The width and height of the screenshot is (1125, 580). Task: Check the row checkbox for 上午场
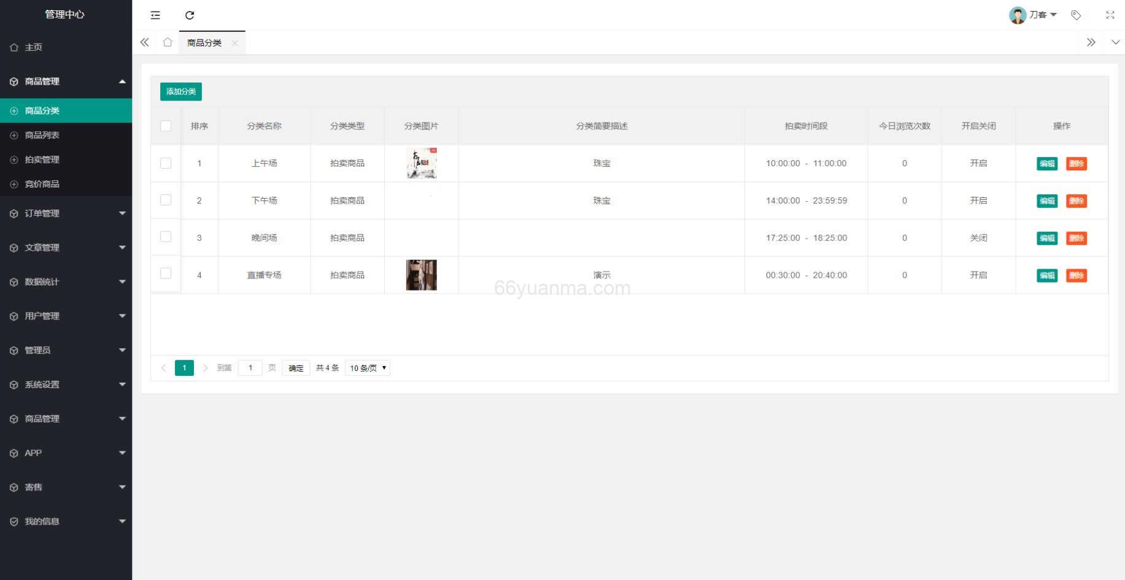tap(165, 163)
